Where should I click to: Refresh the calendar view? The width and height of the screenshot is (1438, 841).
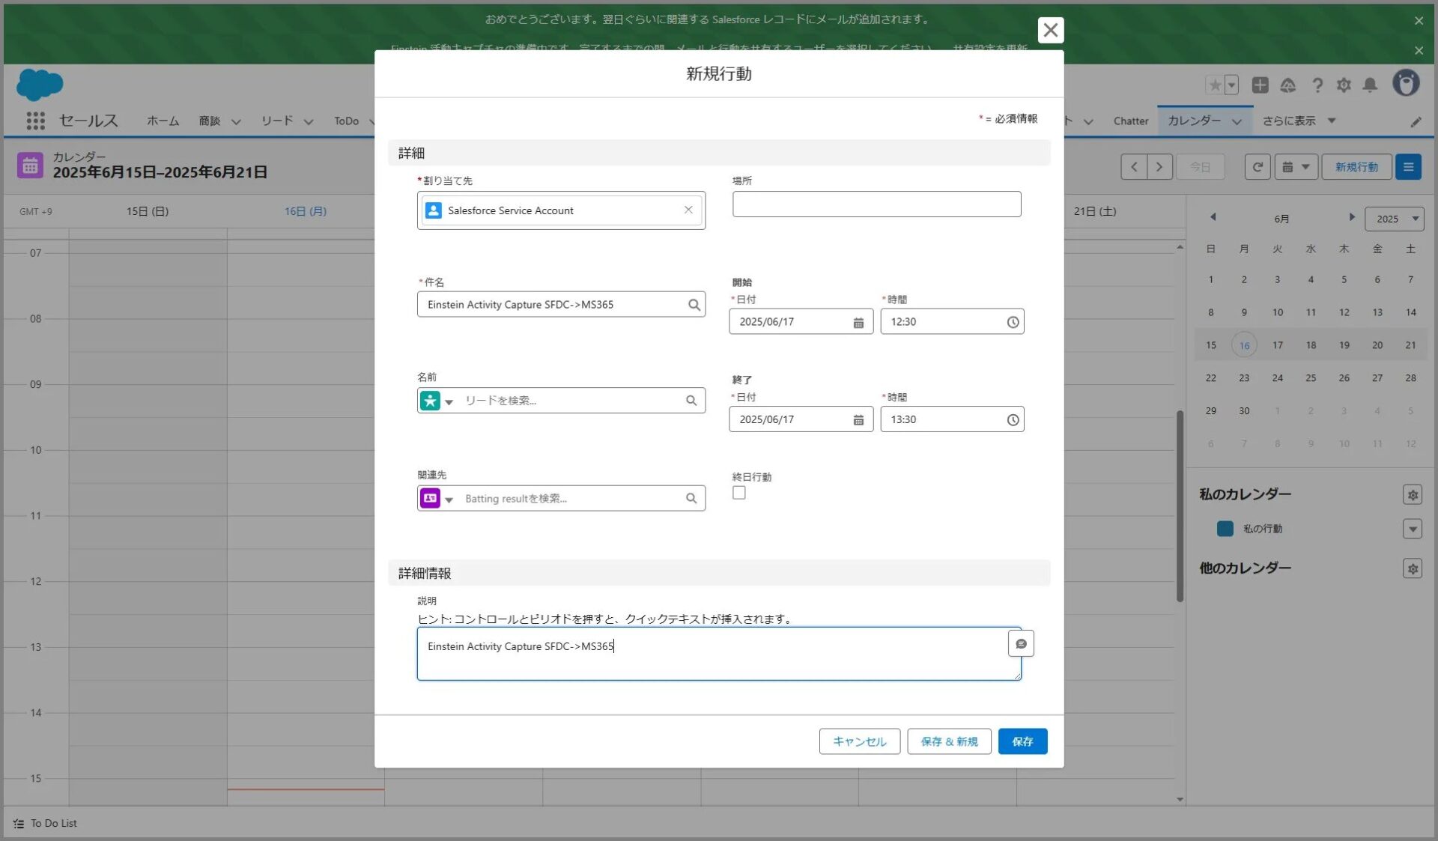[1258, 167]
